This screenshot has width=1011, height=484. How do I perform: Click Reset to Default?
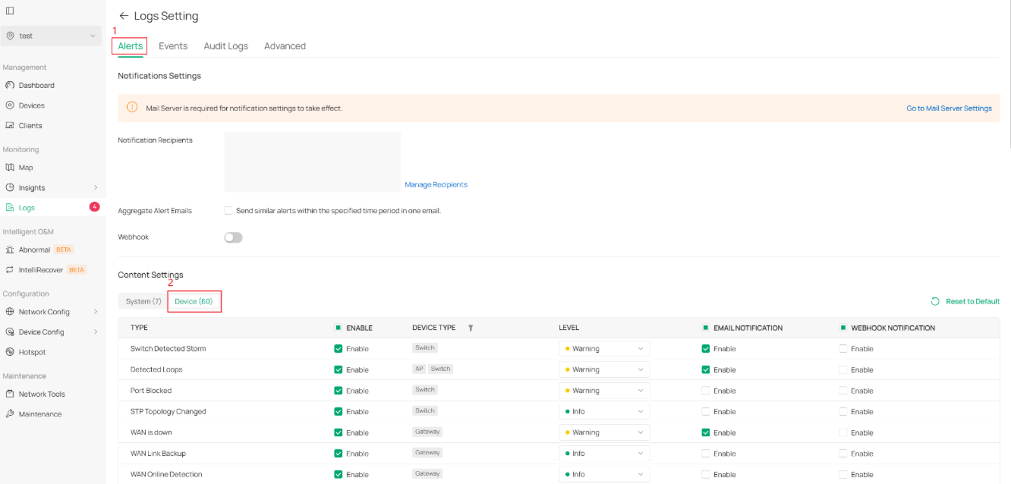click(x=972, y=301)
